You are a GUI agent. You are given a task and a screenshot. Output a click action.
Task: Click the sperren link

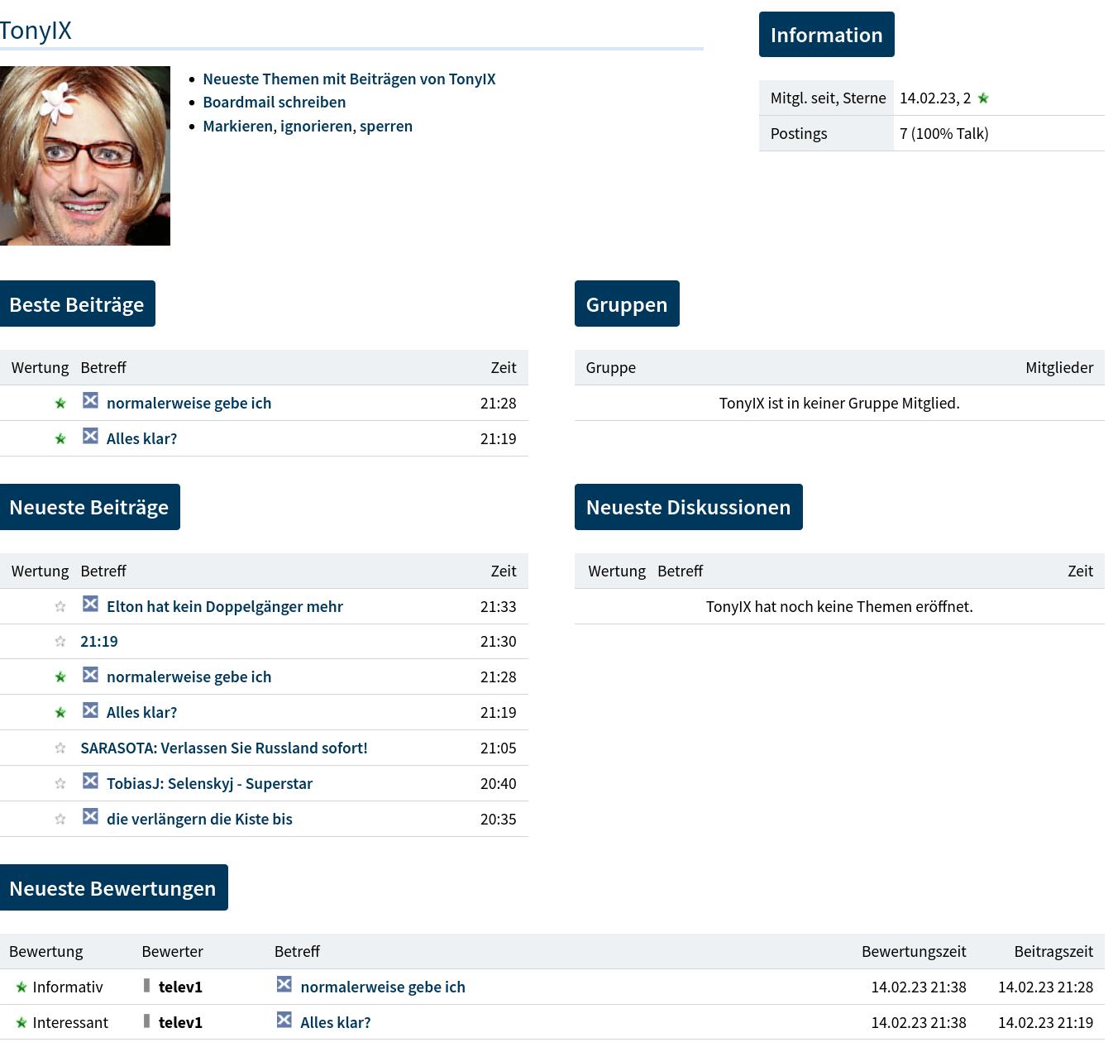[385, 127]
